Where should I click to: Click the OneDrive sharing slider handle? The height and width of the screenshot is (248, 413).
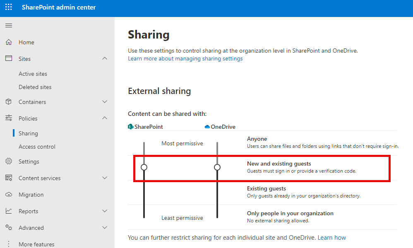(x=217, y=167)
